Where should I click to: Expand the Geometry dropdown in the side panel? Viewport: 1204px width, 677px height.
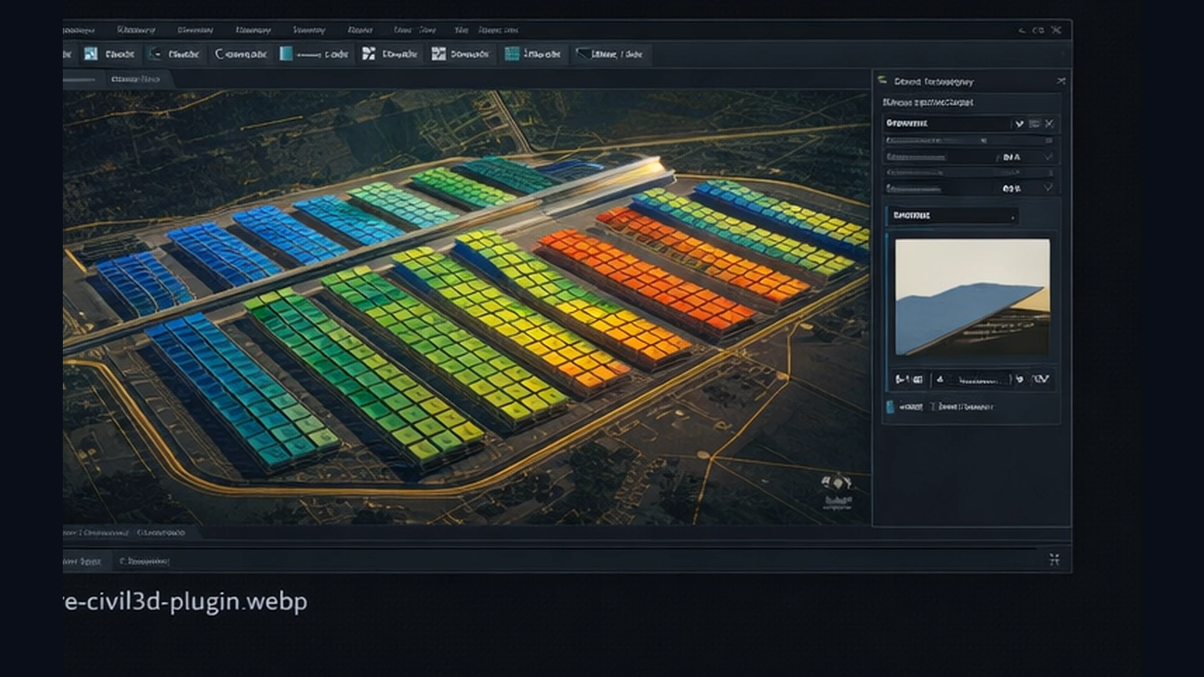point(1018,123)
